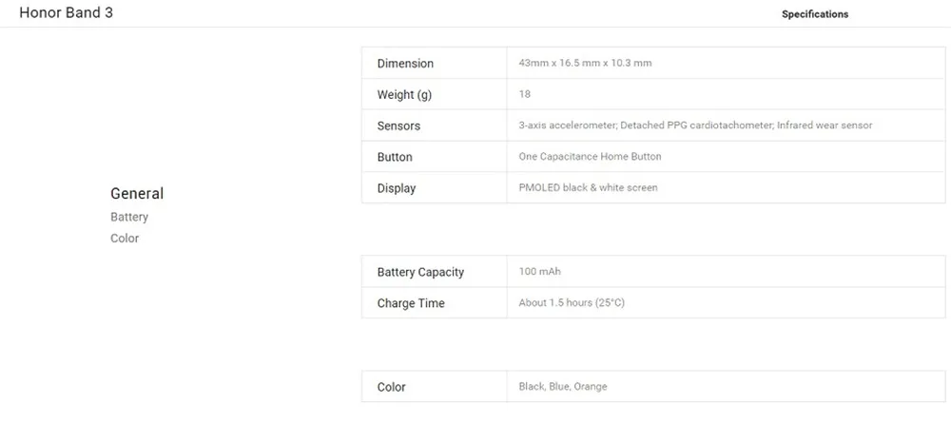Select the dimension value 43mm x 16.5 mm
951x423 pixels.
click(x=585, y=63)
